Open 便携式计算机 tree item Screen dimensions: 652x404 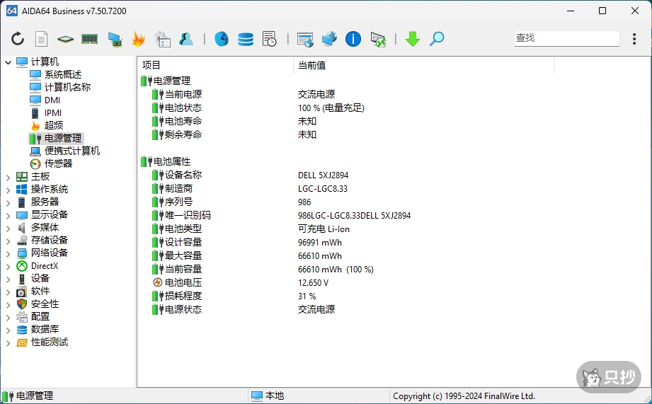pyautogui.click(x=72, y=151)
